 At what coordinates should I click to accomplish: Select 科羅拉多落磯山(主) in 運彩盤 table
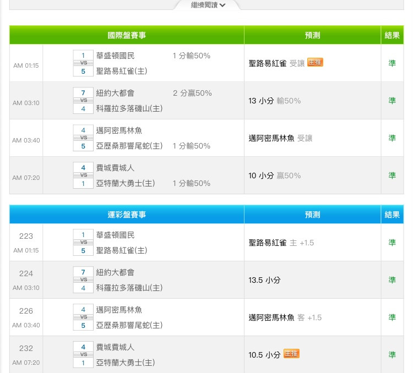pos(129,287)
